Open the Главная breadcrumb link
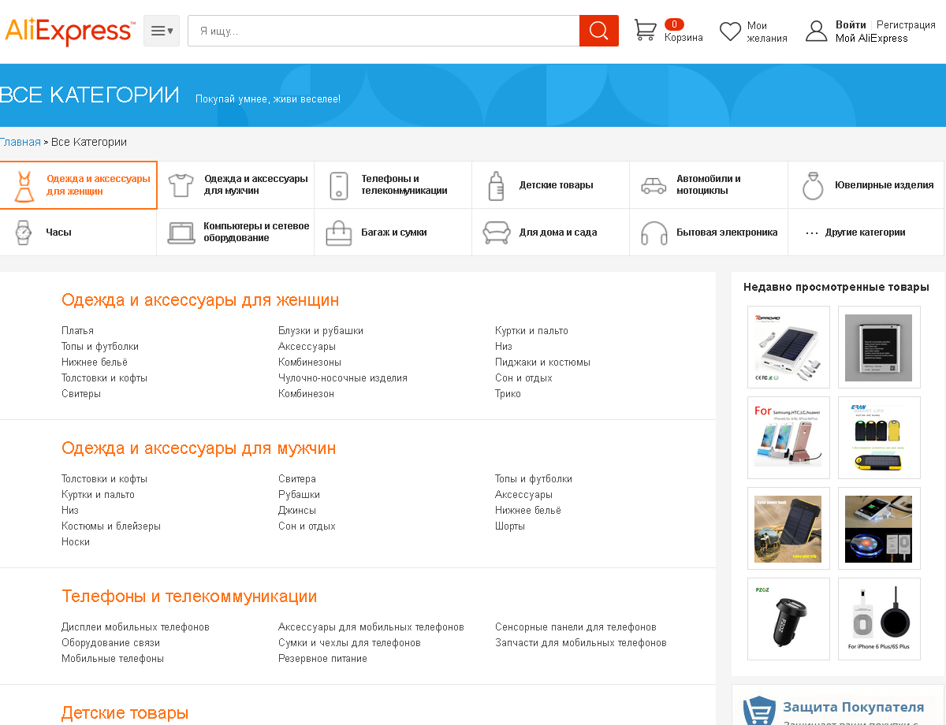 [x=20, y=142]
